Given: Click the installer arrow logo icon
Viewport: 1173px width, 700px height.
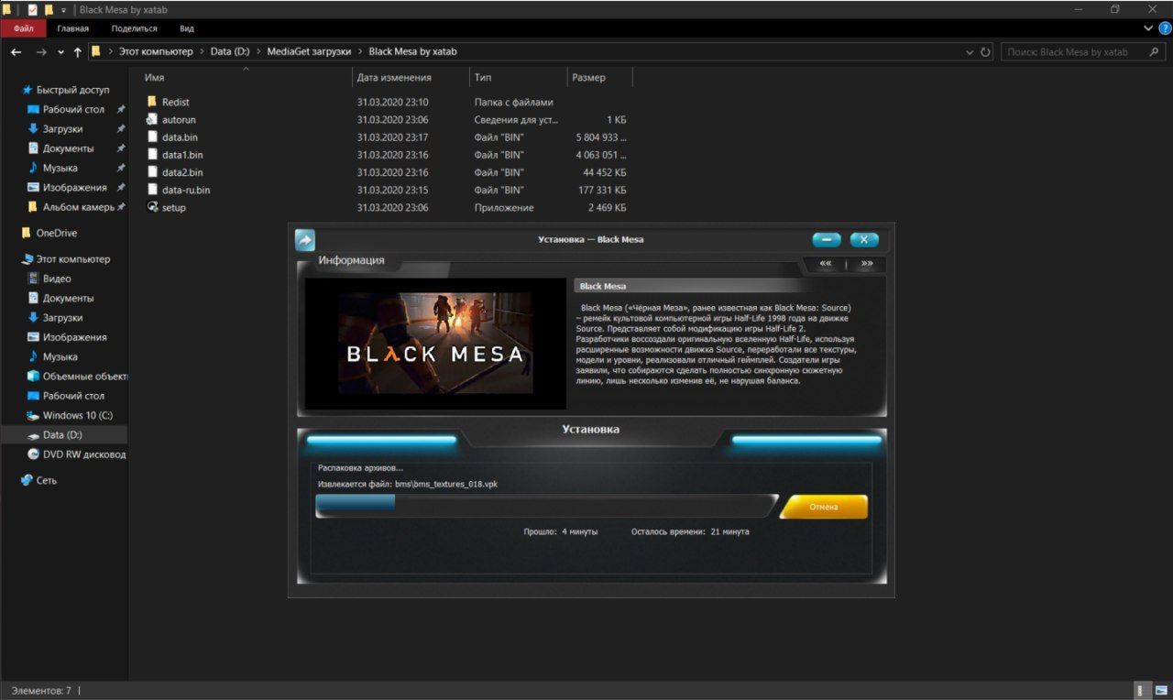Looking at the screenshot, I should 304,240.
